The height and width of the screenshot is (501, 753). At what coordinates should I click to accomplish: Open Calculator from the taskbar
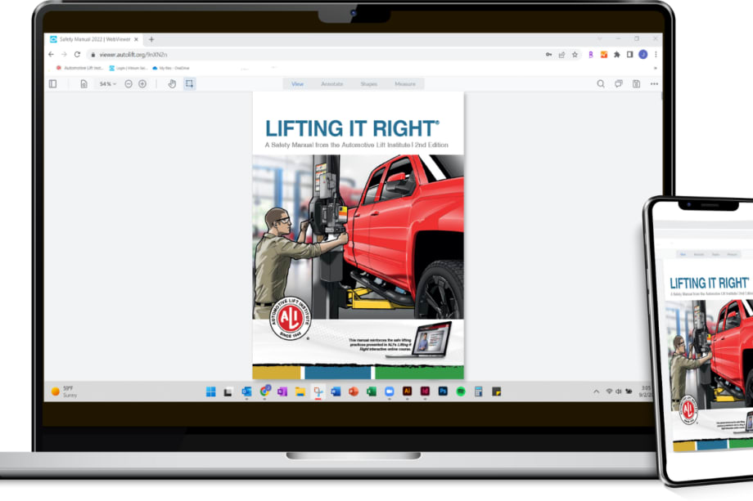(x=478, y=391)
